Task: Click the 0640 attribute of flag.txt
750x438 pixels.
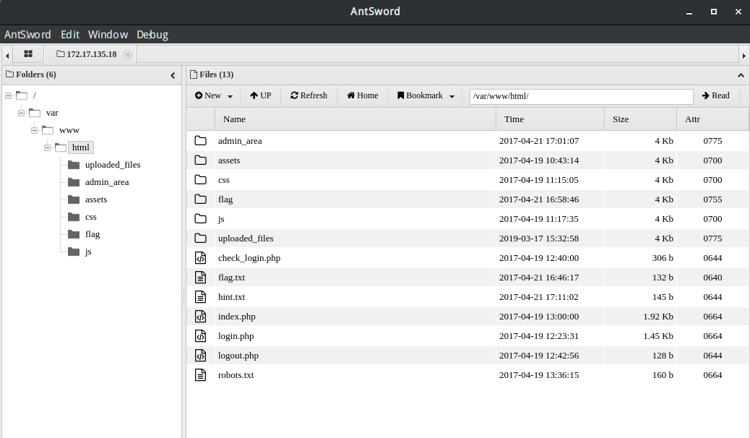Action: pyautogui.click(x=712, y=278)
